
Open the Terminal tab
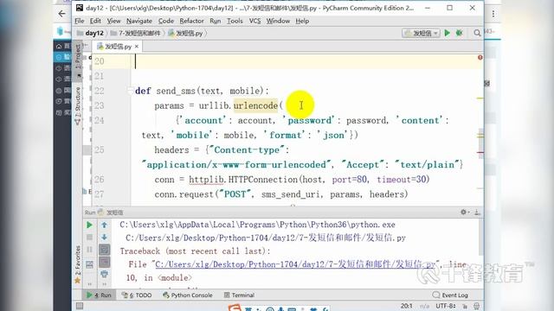pos(239,295)
